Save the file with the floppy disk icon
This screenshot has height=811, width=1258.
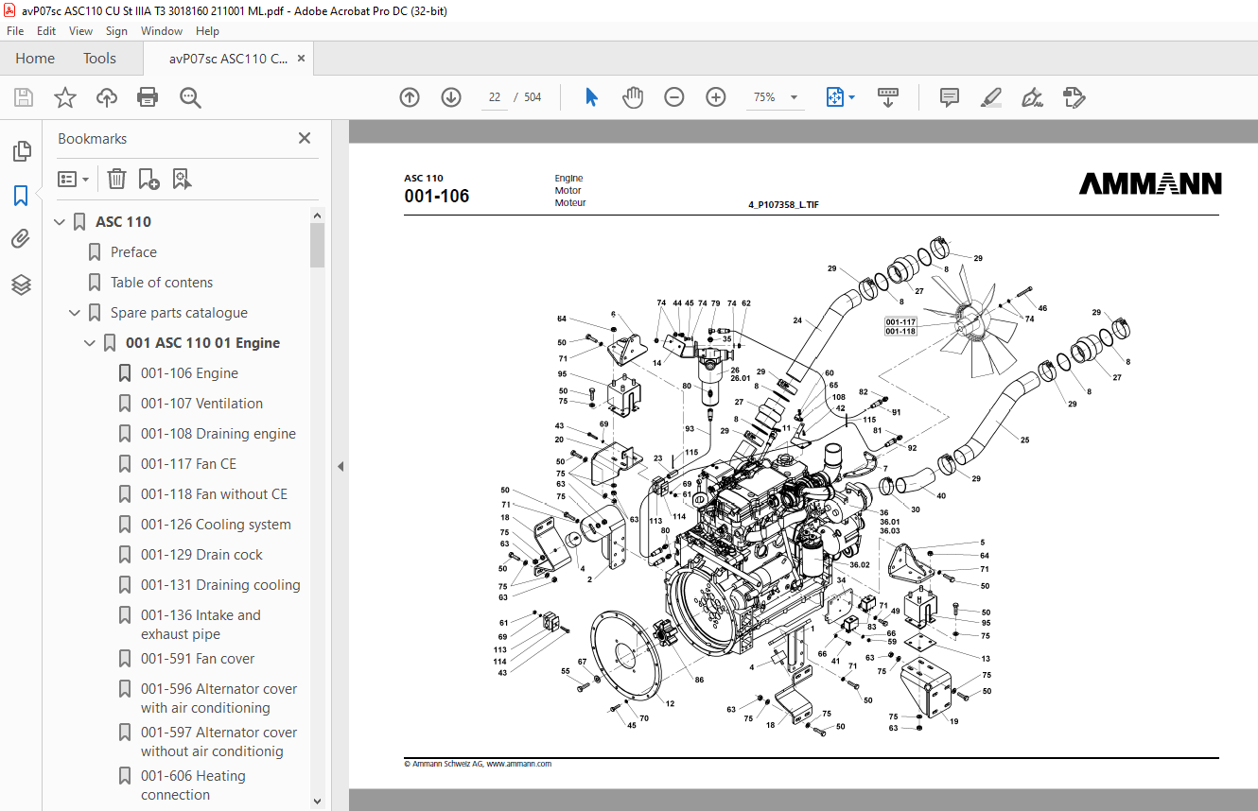coord(24,97)
